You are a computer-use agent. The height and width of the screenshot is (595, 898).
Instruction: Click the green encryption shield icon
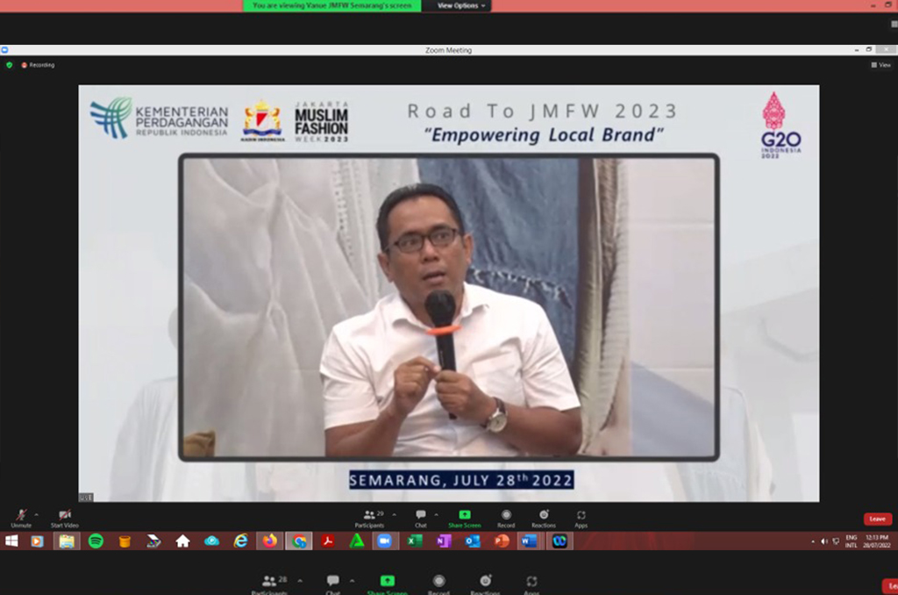pos(10,65)
